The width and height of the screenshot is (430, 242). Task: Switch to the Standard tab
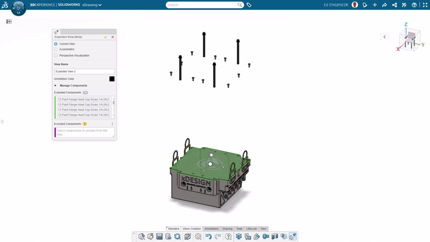click(173, 229)
